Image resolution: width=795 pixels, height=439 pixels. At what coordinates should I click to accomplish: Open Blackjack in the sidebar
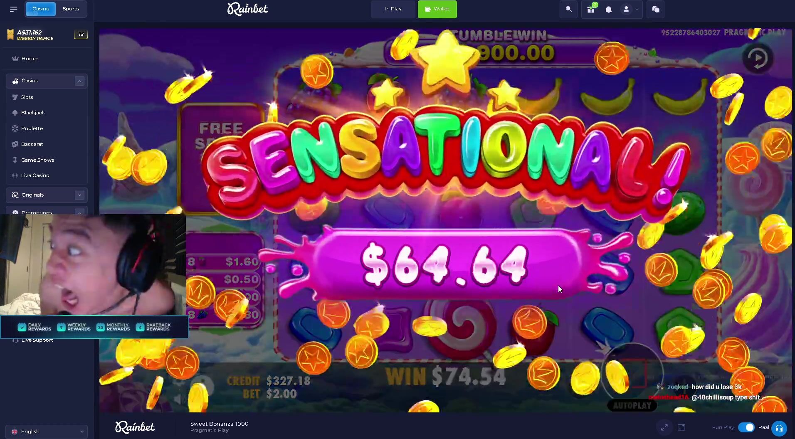coord(33,113)
